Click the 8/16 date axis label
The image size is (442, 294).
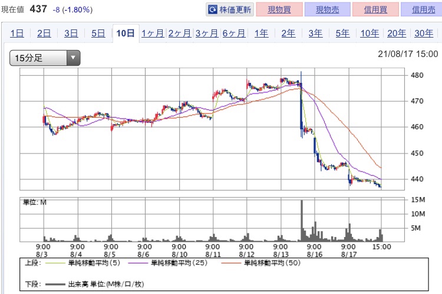315,255
